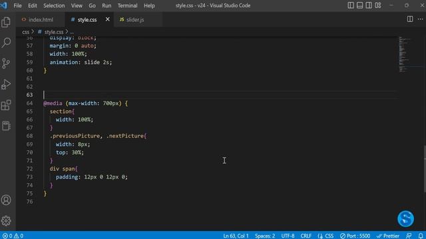The image size is (426, 239).
Task: Open the Explorer view in activity bar
Action: coord(6,22)
